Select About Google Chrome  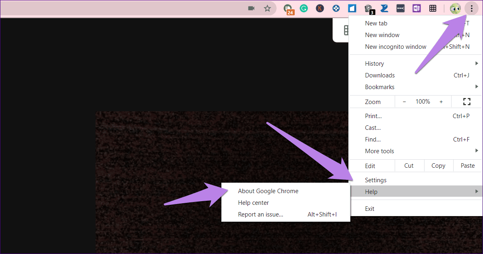coord(268,191)
